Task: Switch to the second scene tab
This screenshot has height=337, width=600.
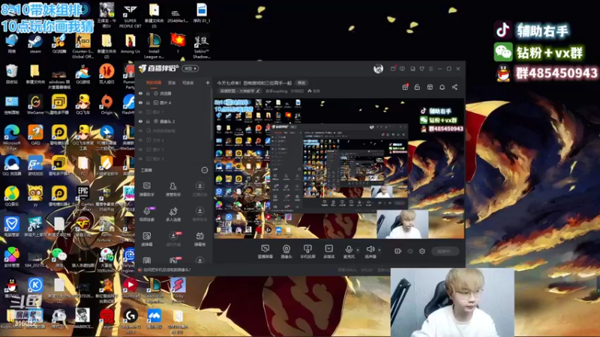Action: [172, 83]
